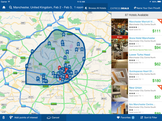Image resolution: width=162 pixels, height=121 pixels.
Task: Open New Union hotel listing
Action: tap(137, 93)
